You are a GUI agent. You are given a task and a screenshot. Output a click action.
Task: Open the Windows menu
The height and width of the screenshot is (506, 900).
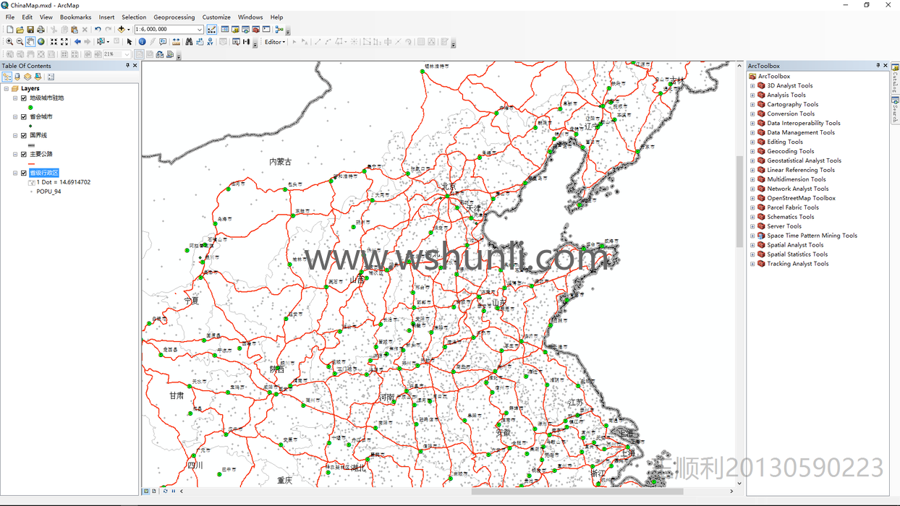(x=250, y=17)
